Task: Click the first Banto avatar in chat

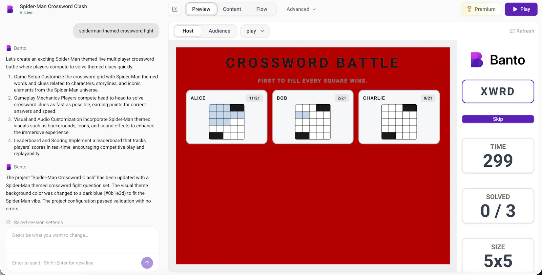Action: pyautogui.click(x=9, y=48)
